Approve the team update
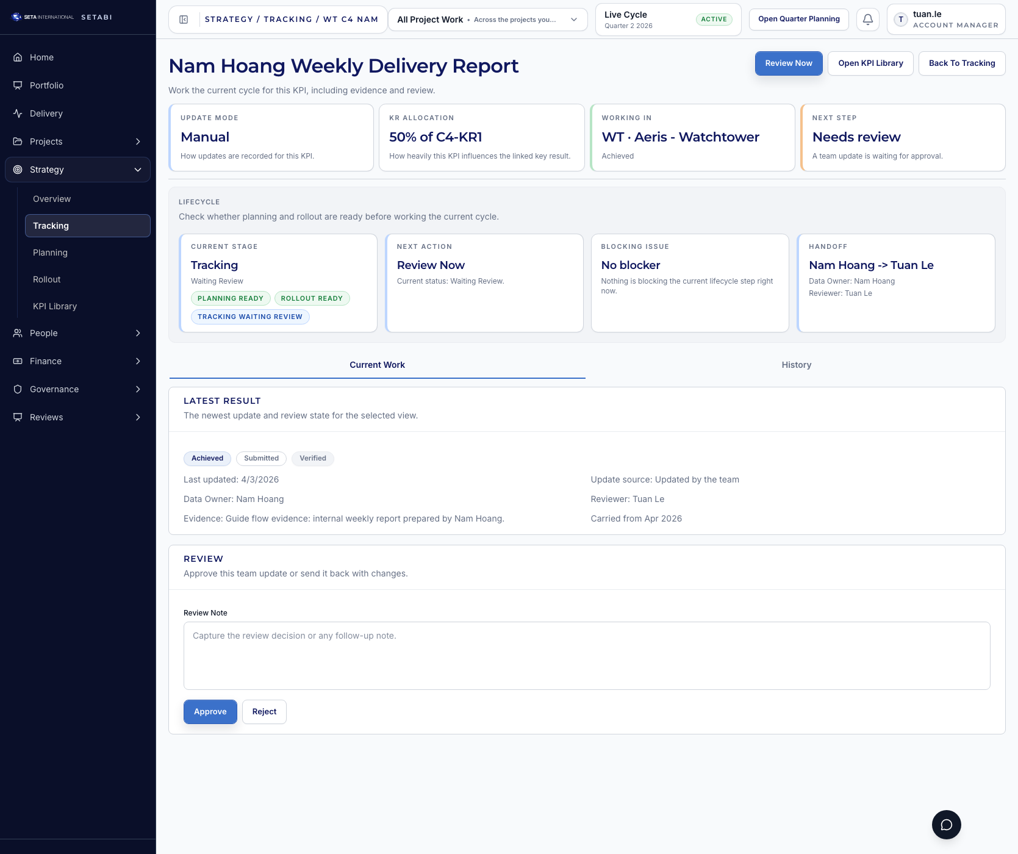 210,711
